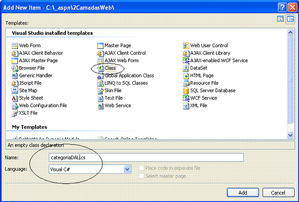Screen dimensions: 299x202
Task: Click the 'Global Application Class' label
Action: [129, 75]
